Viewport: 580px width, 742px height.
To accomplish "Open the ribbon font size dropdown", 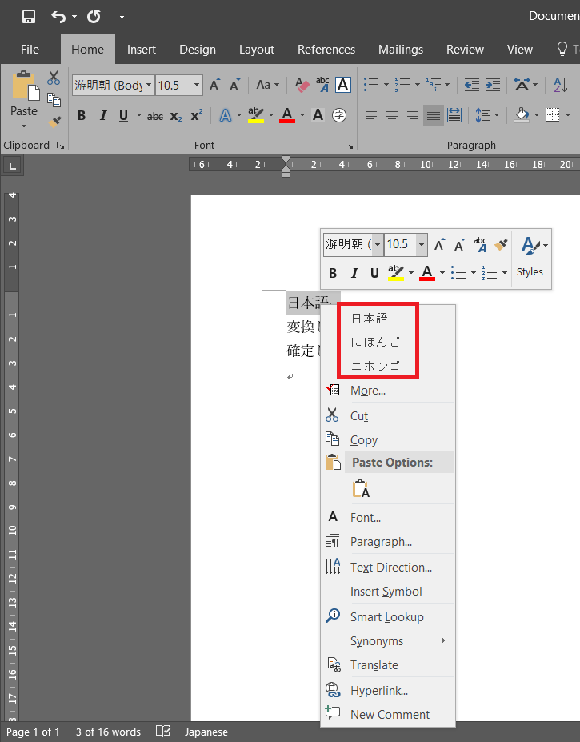I will click(197, 85).
